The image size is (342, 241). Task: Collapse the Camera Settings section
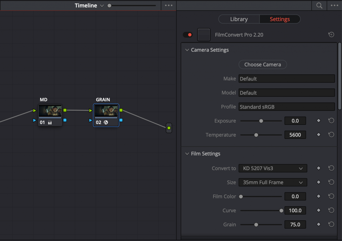tap(187, 50)
